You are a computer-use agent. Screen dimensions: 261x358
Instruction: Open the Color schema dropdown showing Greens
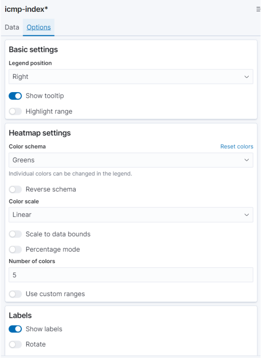[130, 160]
